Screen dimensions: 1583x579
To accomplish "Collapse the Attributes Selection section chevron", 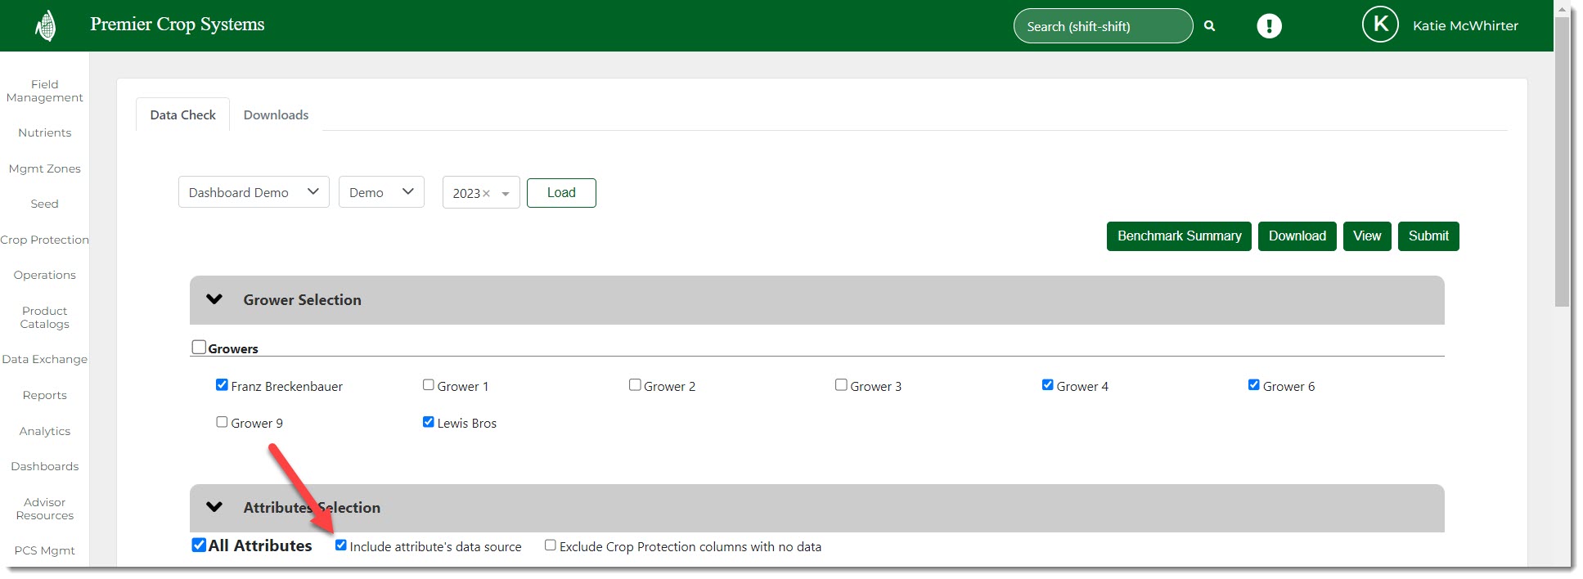I will click(x=214, y=507).
